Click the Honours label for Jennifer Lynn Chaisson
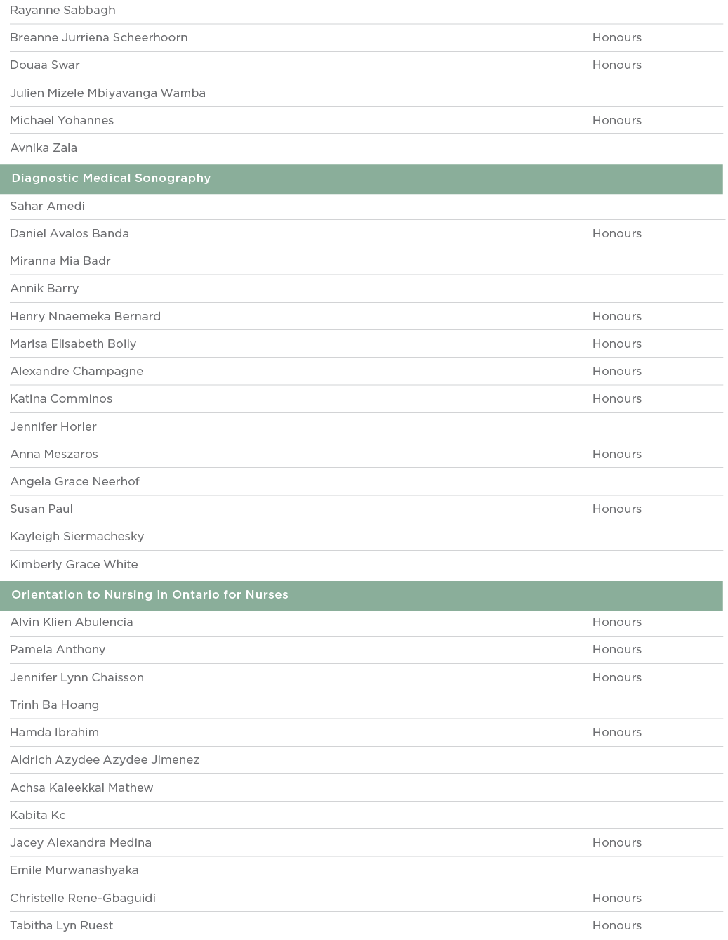 click(616, 678)
